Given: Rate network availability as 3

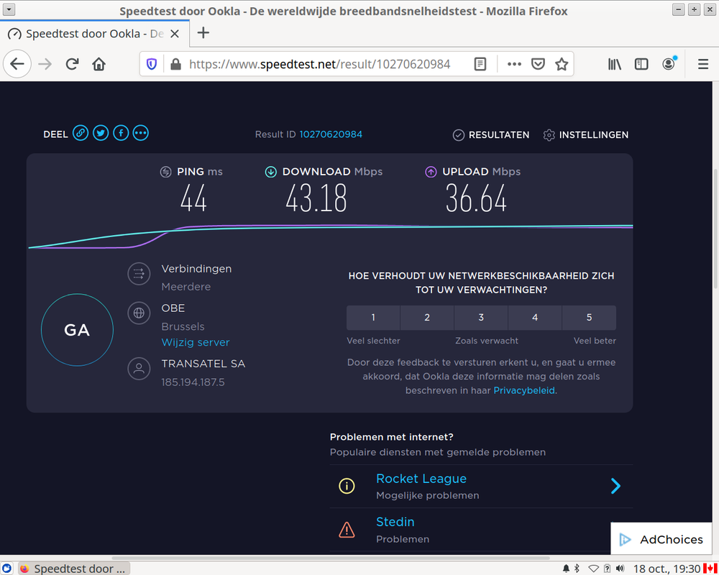Looking at the screenshot, I should 481,317.
